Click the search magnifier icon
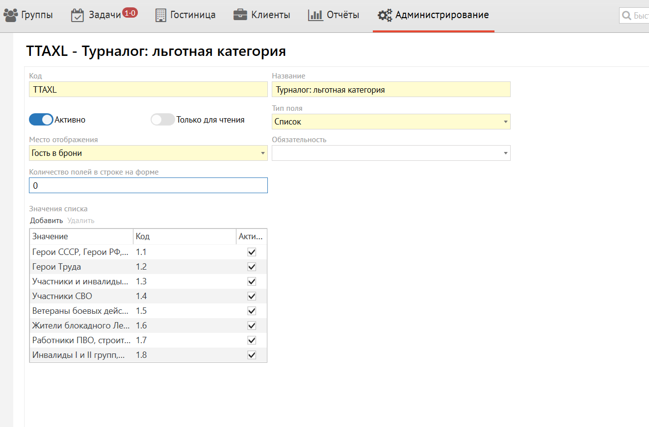This screenshot has height=427, width=649. pyautogui.click(x=626, y=16)
